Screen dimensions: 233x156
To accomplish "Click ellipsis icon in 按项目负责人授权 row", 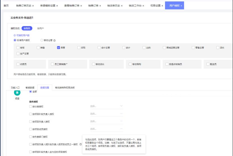I will (x=121, y=121).
